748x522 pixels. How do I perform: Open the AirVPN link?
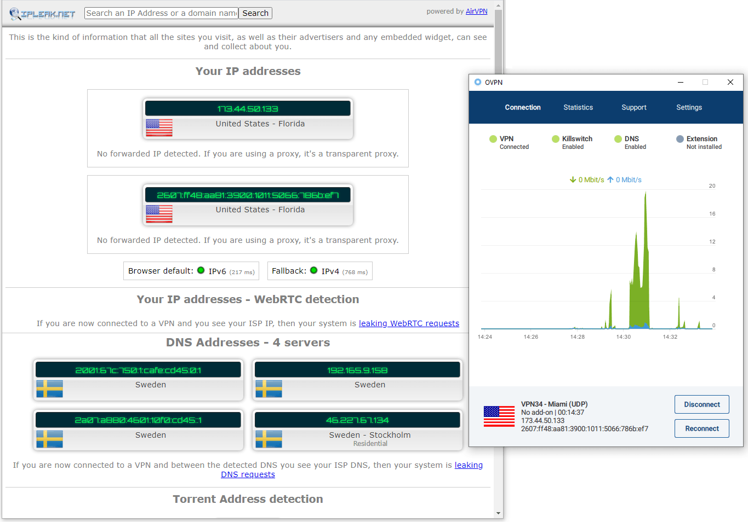[x=476, y=11]
